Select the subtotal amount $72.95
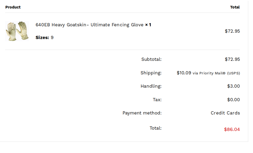253x153 pixels. click(232, 59)
